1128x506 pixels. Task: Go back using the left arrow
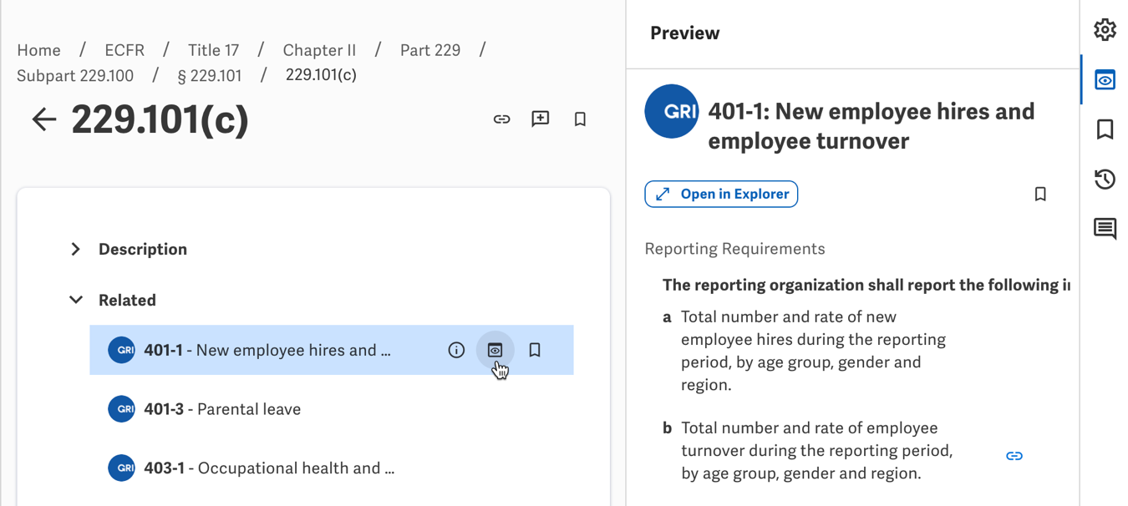pos(44,119)
